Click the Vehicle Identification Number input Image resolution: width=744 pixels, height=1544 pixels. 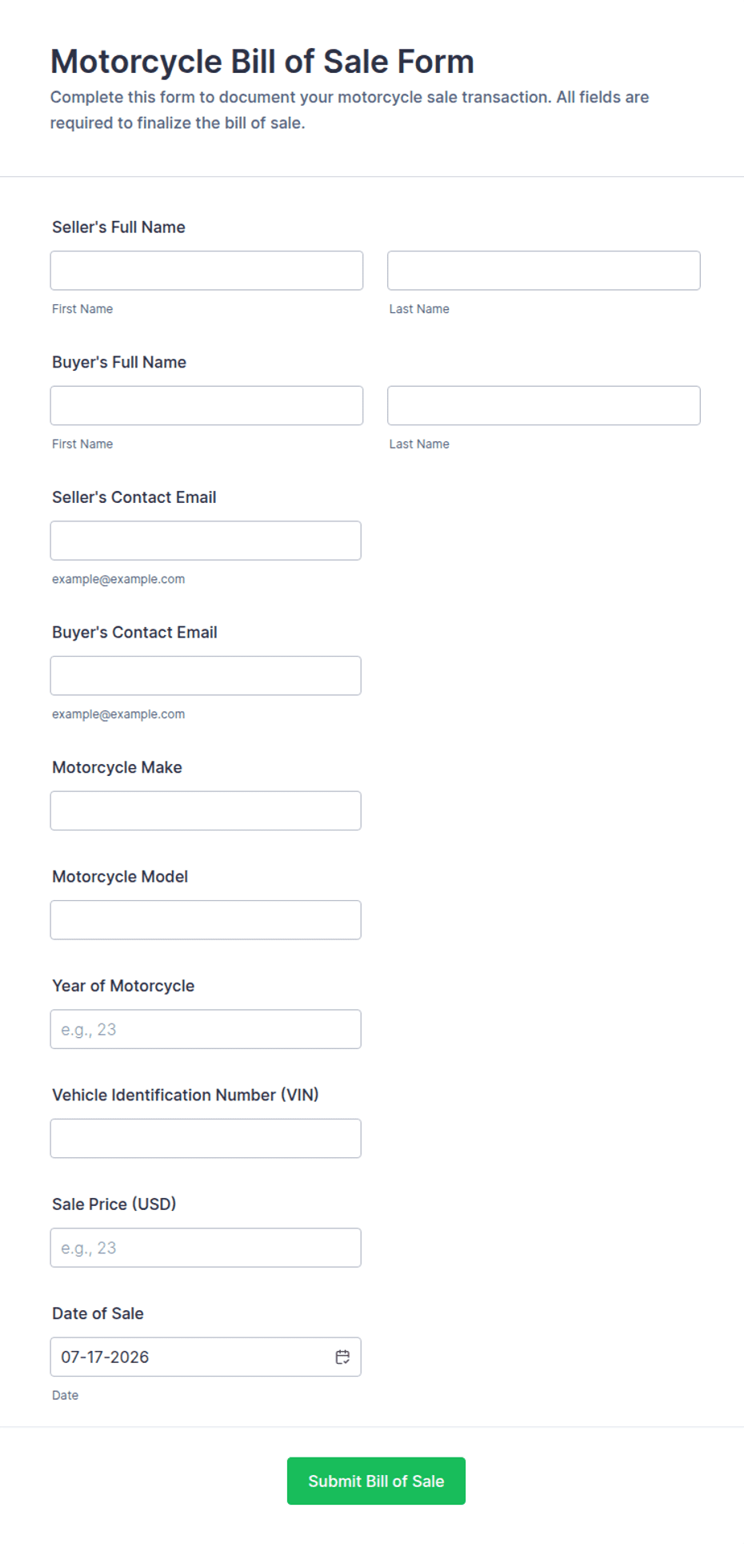[206, 1138]
